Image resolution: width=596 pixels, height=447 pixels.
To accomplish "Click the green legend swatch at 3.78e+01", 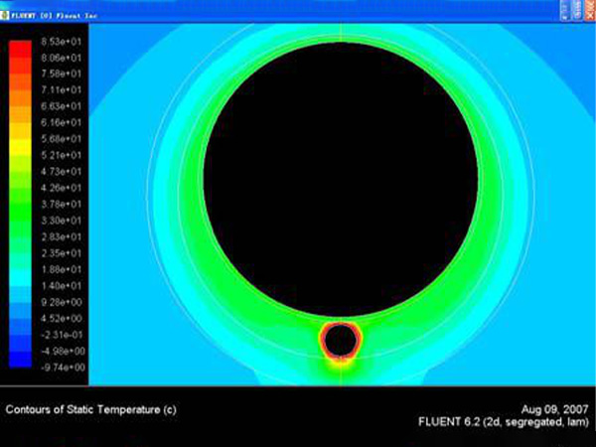I will (21, 204).
